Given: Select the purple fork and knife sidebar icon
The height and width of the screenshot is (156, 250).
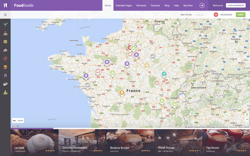Looking at the screenshot, I should pos(5,75).
